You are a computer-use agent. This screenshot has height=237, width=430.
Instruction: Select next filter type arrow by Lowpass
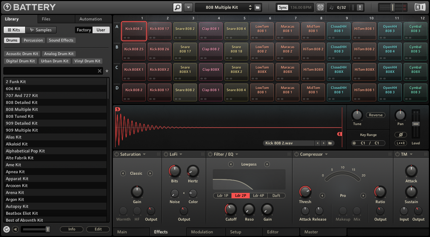[267, 164]
